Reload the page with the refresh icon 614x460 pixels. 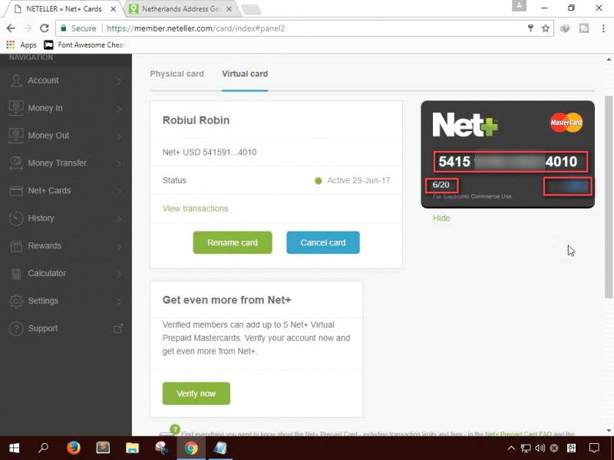45,28
